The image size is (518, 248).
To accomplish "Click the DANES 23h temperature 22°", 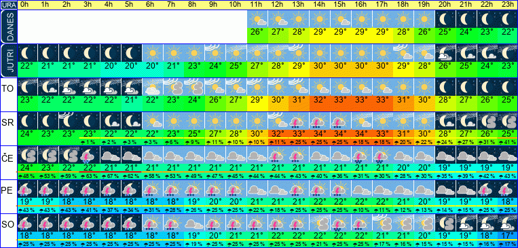I will [x=507, y=33].
